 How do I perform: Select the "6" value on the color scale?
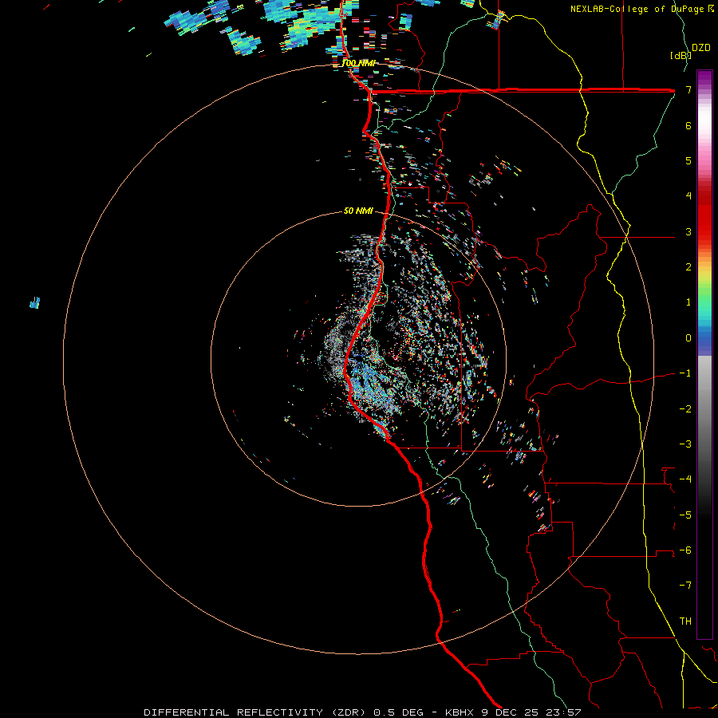coord(688,125)
